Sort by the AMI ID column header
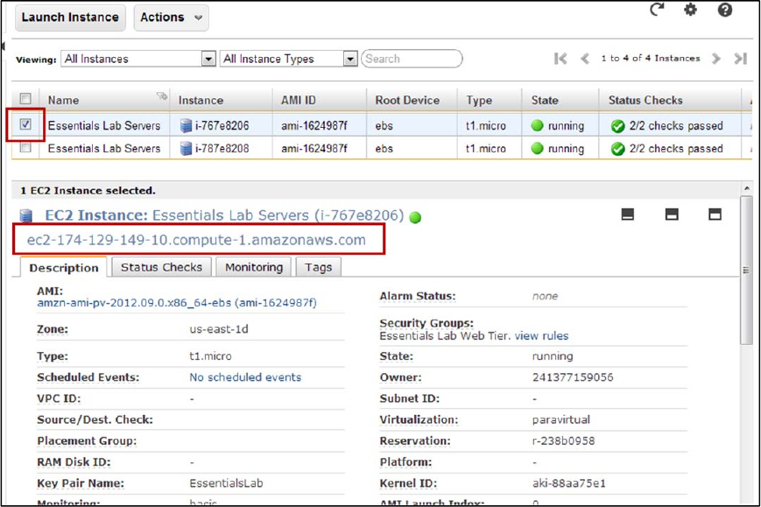This screenshot has width=761, height=507. (x=320, y=100)
